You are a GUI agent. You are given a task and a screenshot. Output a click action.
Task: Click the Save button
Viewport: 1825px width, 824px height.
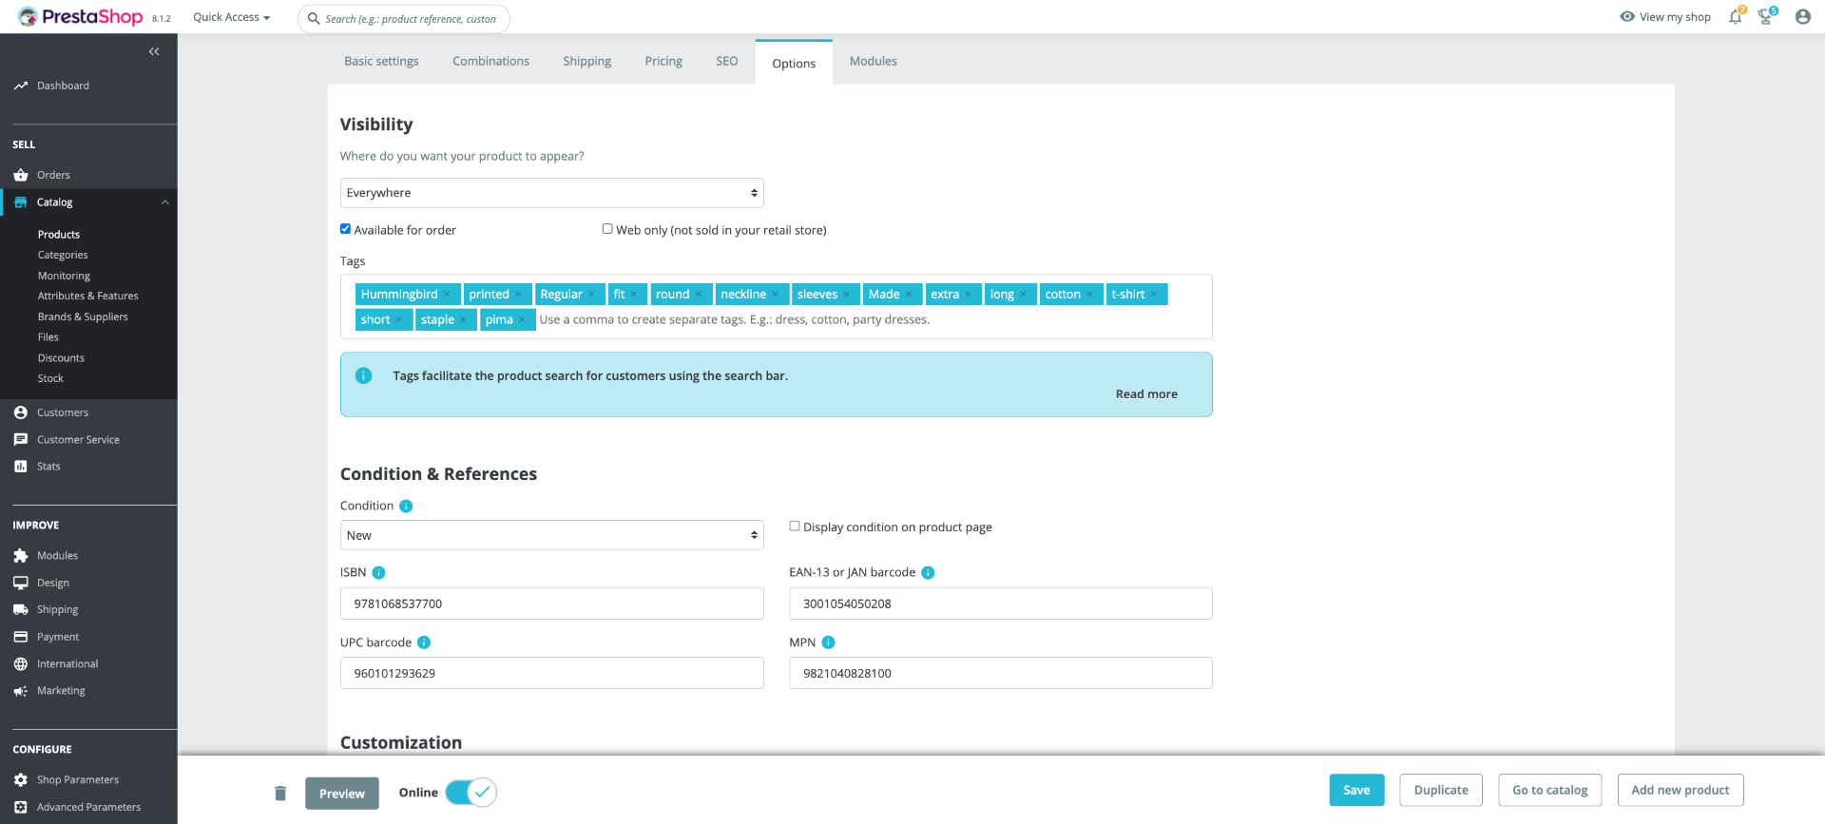click(1356, 790)
